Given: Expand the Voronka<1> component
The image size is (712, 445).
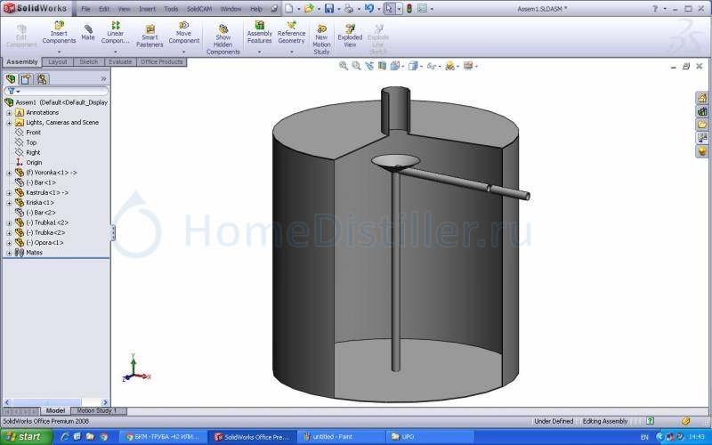Looking at the screenshot, I should [x=9, y=173].
